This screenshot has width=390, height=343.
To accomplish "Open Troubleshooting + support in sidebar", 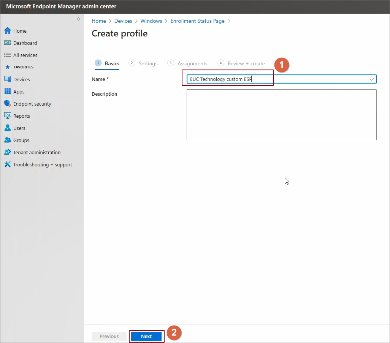I will click(43, 165).
